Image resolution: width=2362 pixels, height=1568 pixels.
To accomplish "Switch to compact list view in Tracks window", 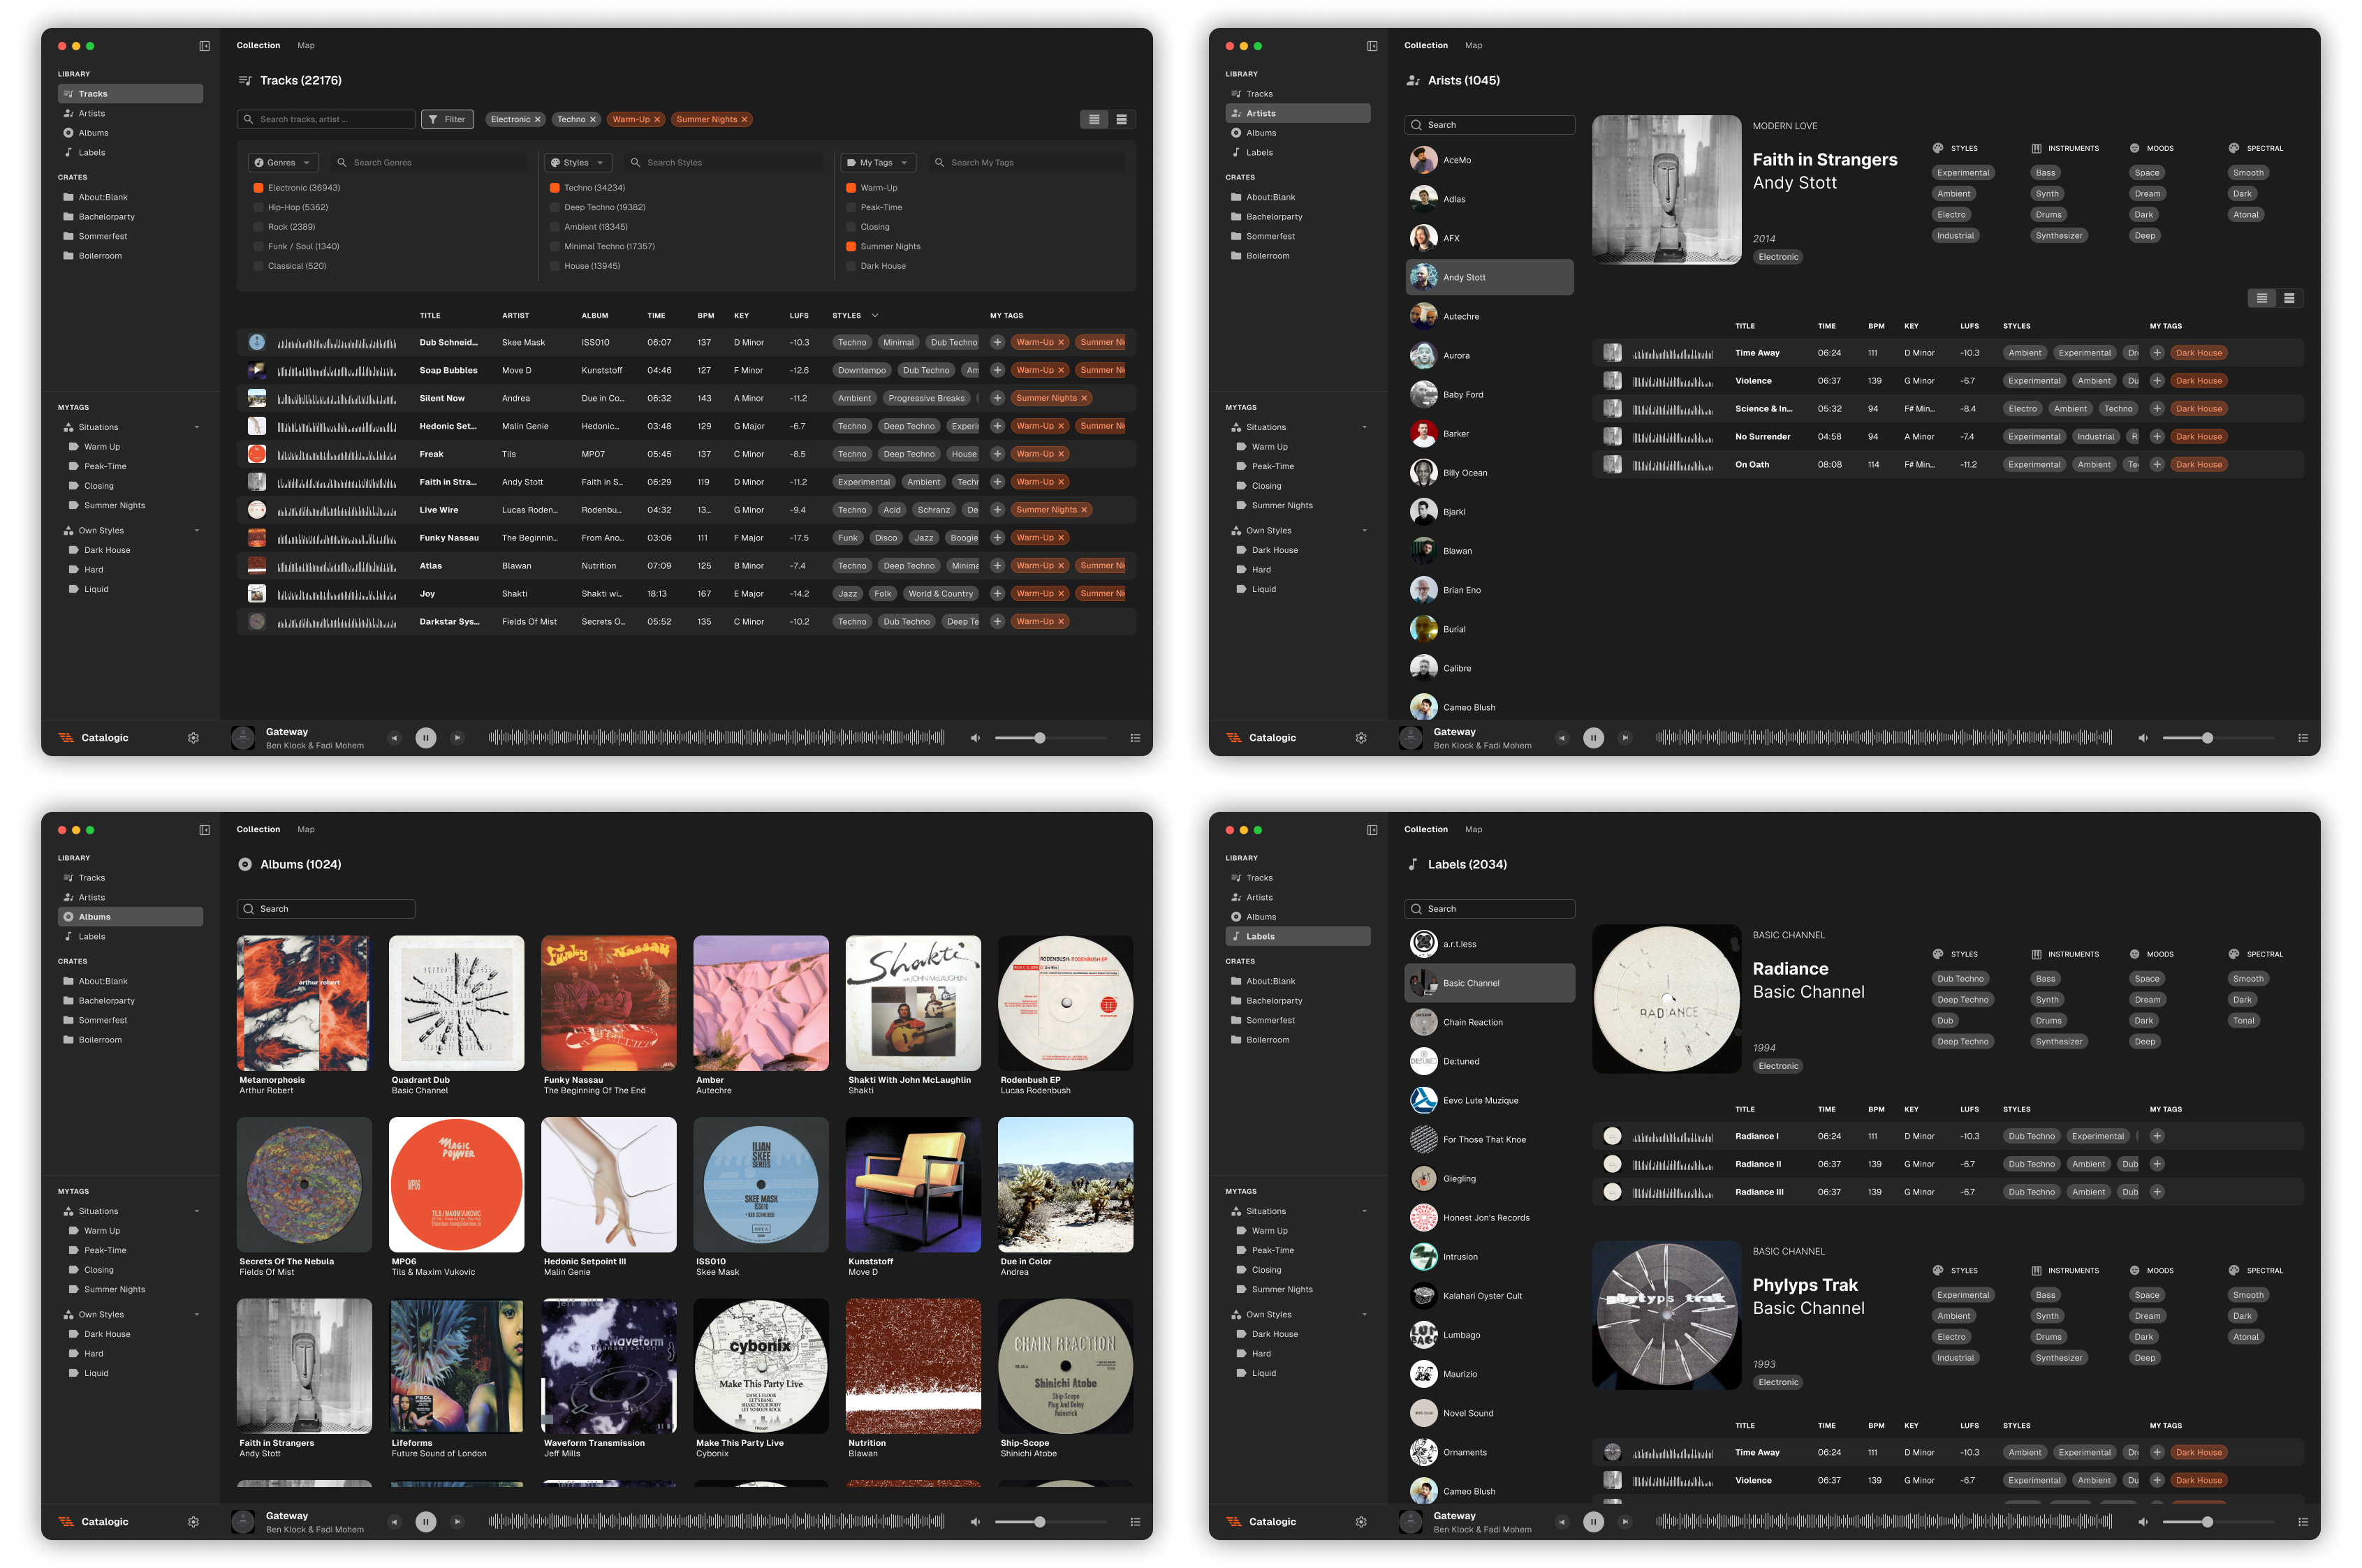I will (1094, 119).
